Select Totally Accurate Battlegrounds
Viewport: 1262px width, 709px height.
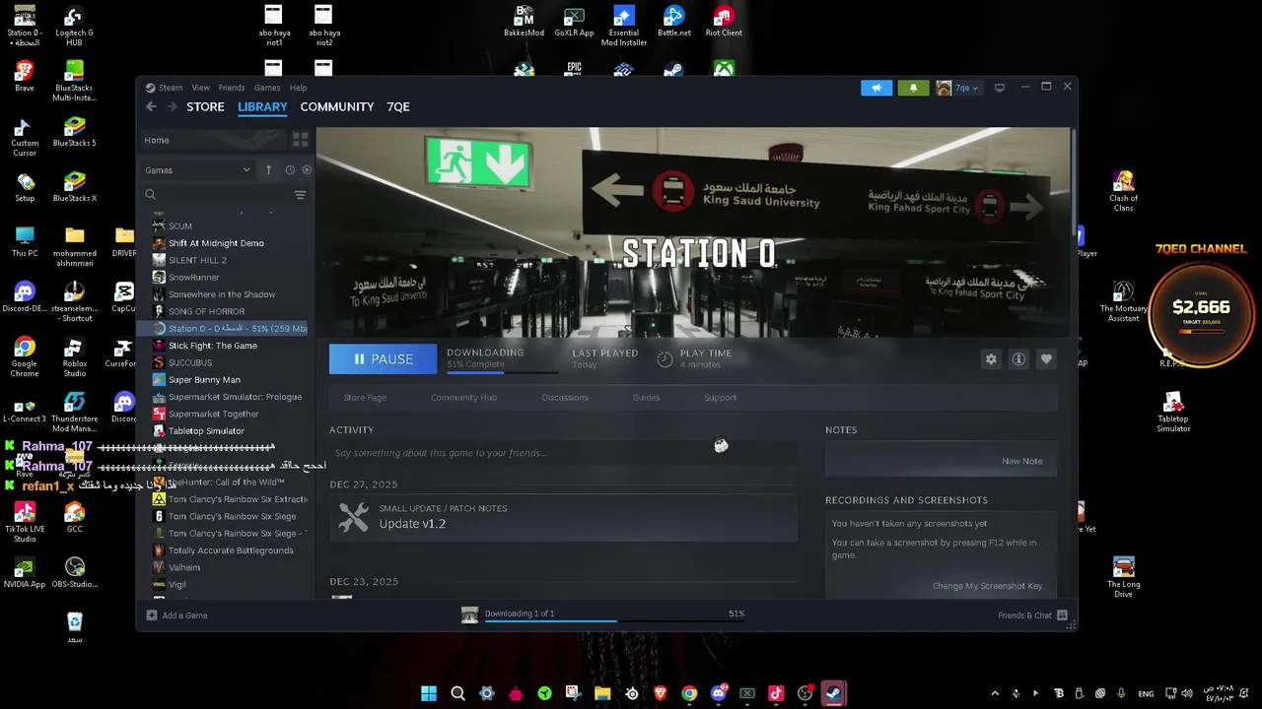(x=230, y=550)
